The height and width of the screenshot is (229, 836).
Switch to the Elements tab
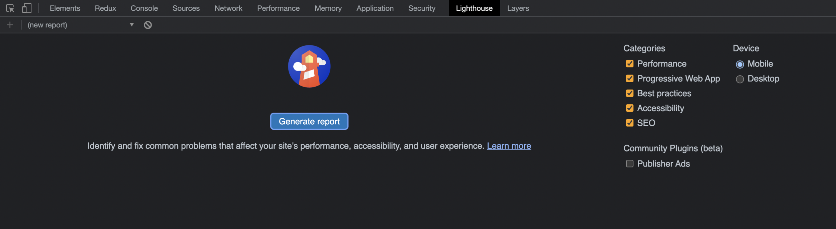[x=65, y=8]
